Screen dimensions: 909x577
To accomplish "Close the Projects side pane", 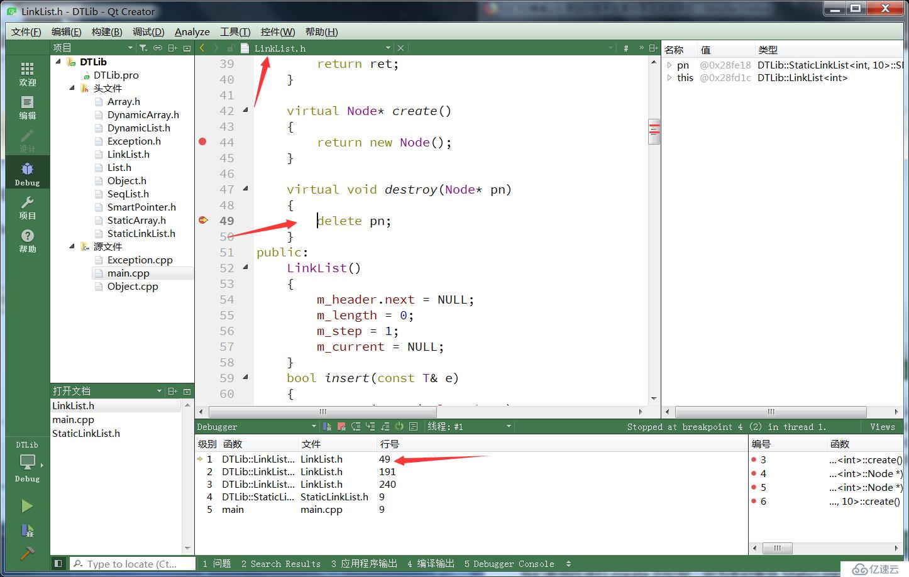I will (x=187, y=48).
